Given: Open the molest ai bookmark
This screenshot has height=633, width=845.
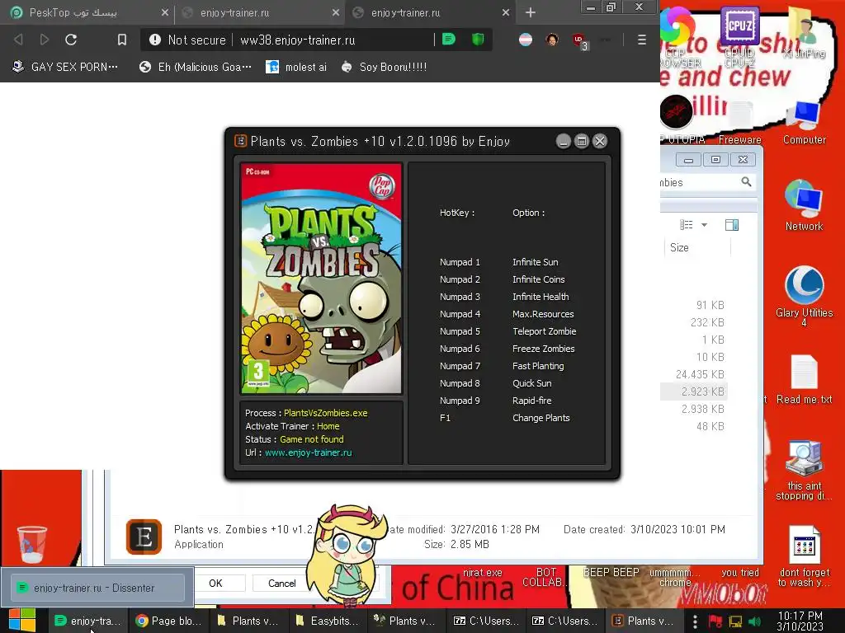Looking at the screenshot, I should tap(296, 68).
